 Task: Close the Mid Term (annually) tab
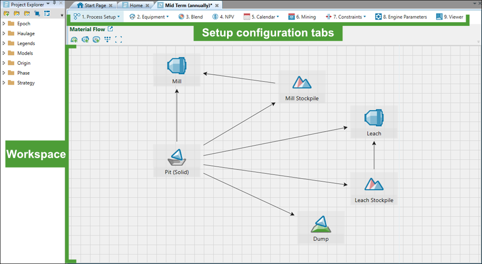coord(217,5)
